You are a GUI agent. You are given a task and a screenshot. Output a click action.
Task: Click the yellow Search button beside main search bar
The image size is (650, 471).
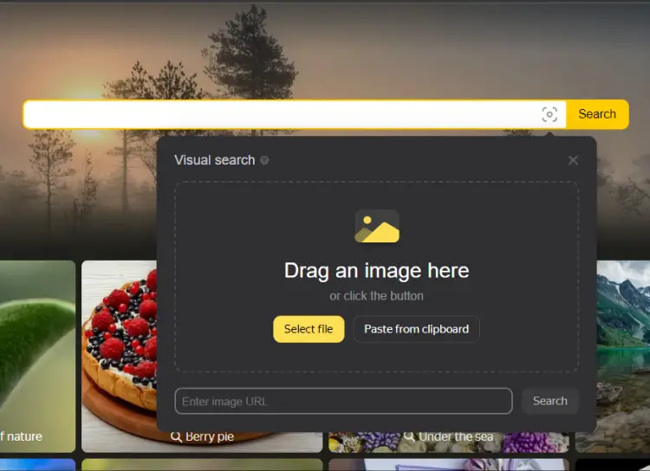(597, 114)
